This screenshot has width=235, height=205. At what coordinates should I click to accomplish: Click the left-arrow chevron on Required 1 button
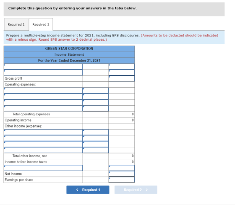tap(77, 190)
